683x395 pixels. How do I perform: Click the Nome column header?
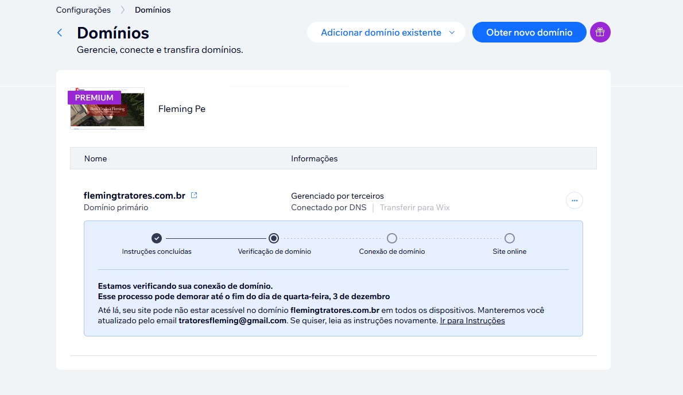click(95, 158)
